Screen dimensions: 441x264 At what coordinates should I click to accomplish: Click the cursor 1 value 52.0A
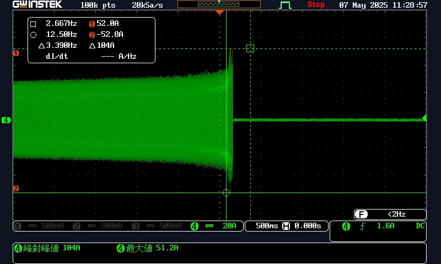[104, 24]
